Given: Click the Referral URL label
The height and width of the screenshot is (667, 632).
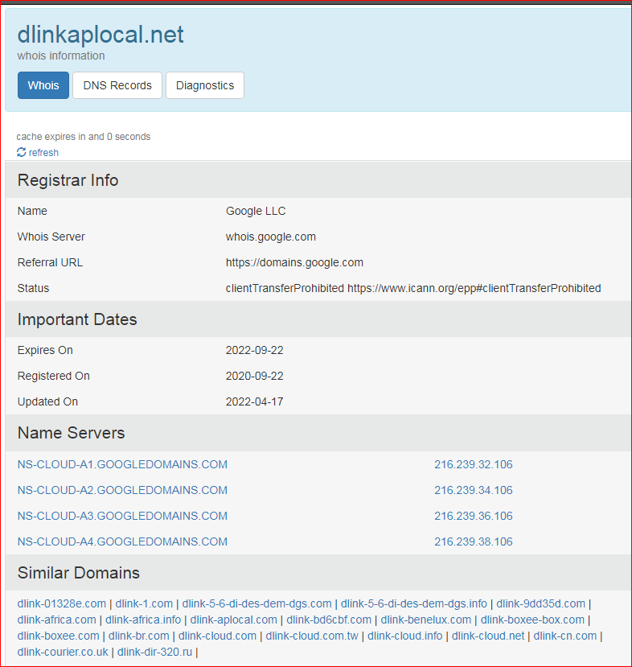Looking at the screenshot, I should click(x=50, y=262).
